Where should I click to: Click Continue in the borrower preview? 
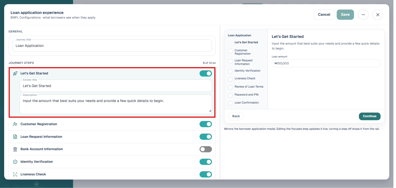369,116
